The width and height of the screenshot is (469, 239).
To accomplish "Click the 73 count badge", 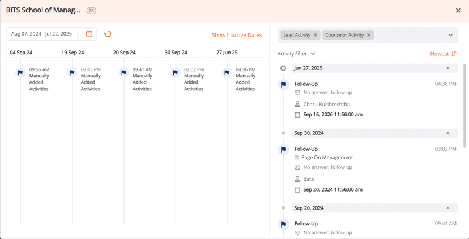I will pyautogui.click(x=91, y=11).
